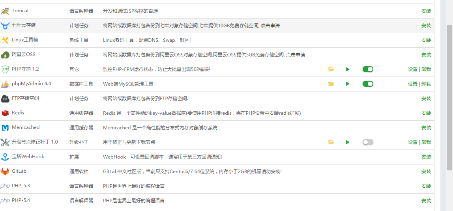Install Linux工具箱 via 安装 link

click(426, 40)
